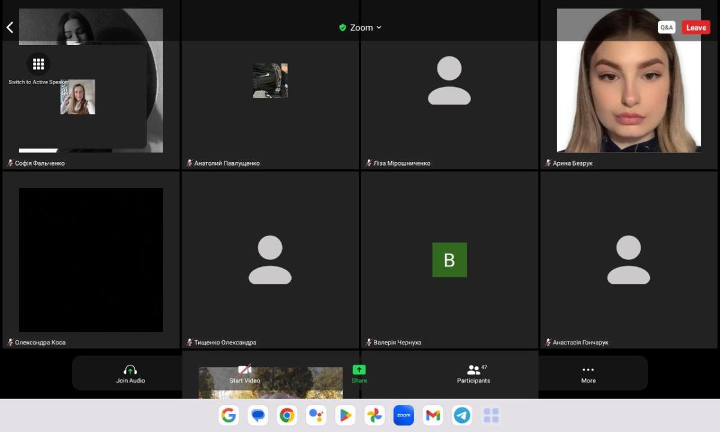Leave the Zoom meeting

[x=695, y=28]
